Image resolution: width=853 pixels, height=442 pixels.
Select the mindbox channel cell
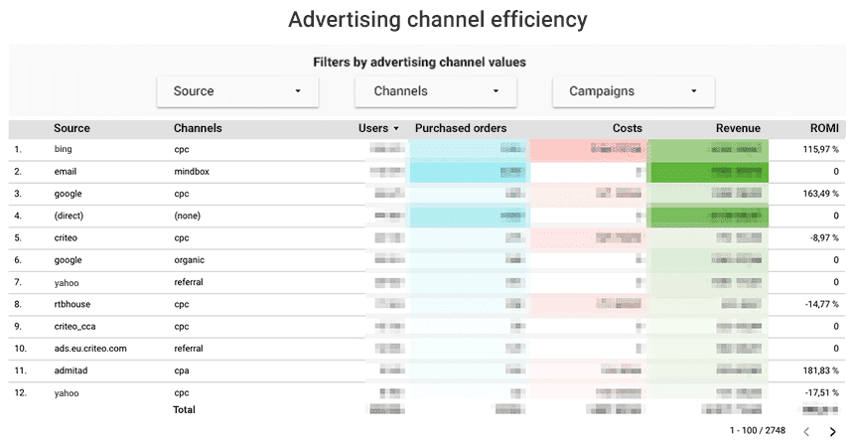(x=192, y=172)
